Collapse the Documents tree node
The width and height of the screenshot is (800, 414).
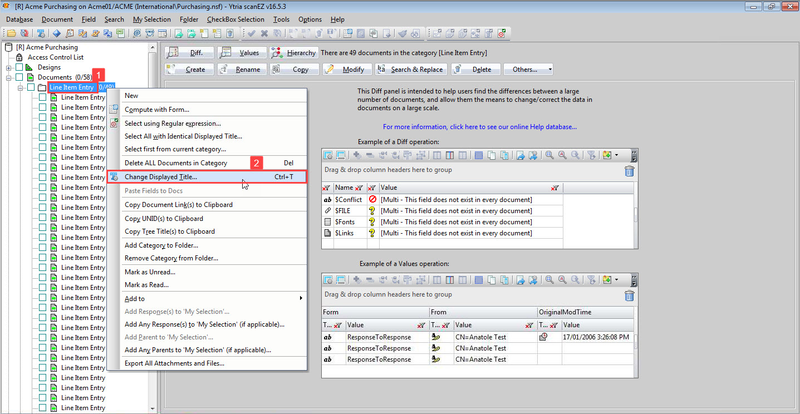[x=8, y=77]
